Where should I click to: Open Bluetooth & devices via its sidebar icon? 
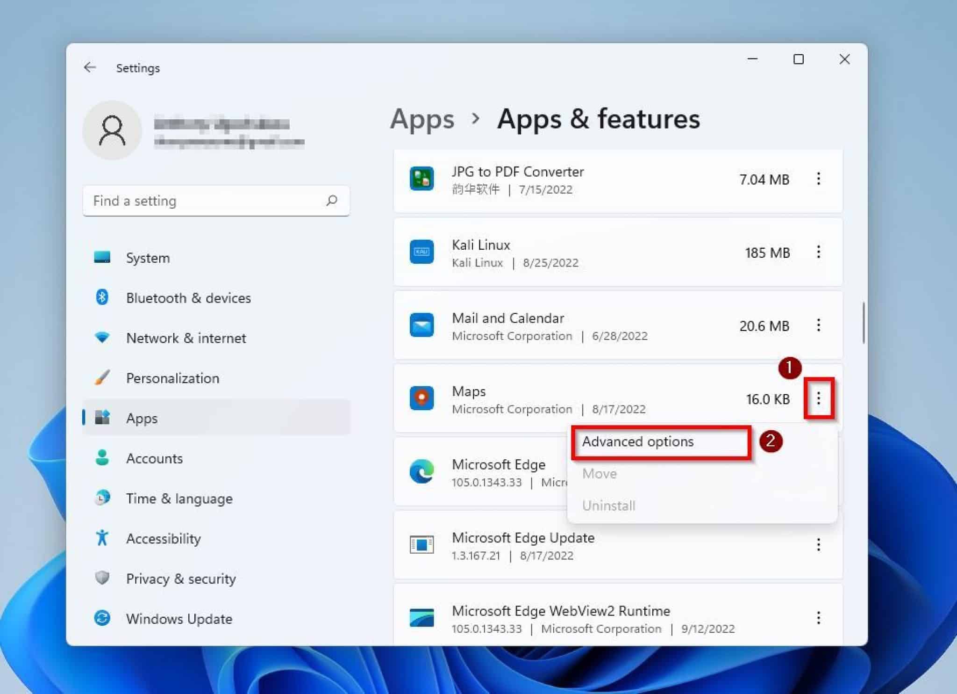[x=103, y=297]
